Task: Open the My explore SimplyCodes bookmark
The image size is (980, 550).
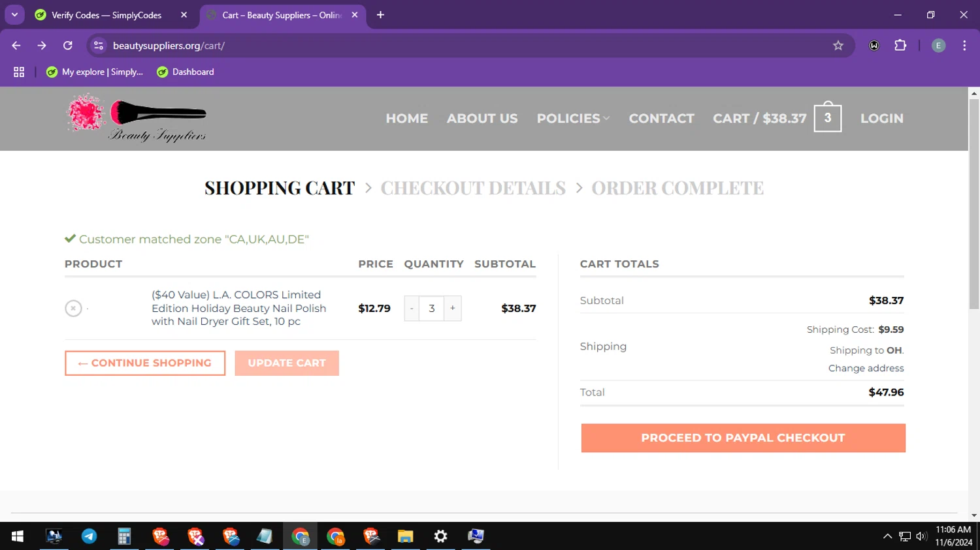Action: pyautogui.click(x=95, y=72)
